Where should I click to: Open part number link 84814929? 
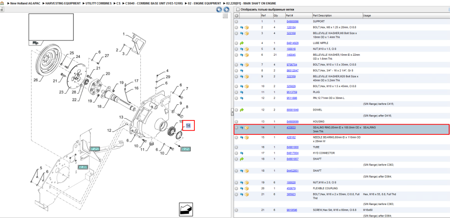click(292, 43)
